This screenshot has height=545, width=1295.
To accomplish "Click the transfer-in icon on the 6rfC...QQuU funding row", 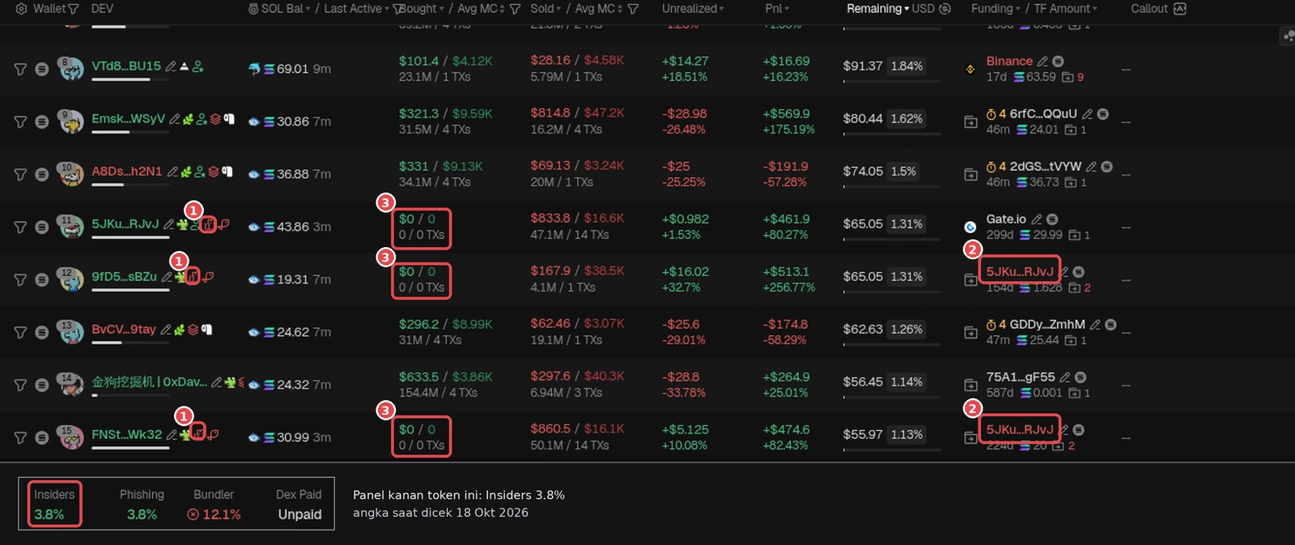I will point(970,122).
